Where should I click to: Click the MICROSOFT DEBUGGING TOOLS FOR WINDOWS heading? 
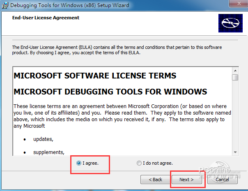110,92
